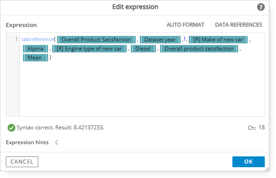276x178 pixels.
Task: Expand Expression hints with chevron arrow
Action: point(57,142)
